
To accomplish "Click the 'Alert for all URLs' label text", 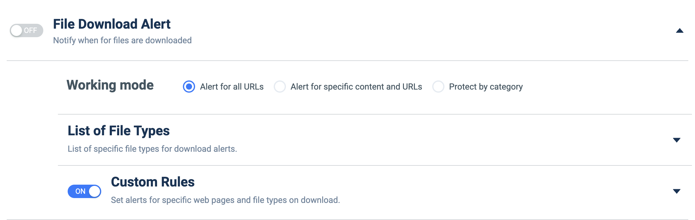I will pyautogui.click(x=232, y=87).
